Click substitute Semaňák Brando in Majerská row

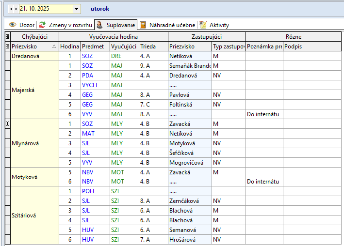189,66
